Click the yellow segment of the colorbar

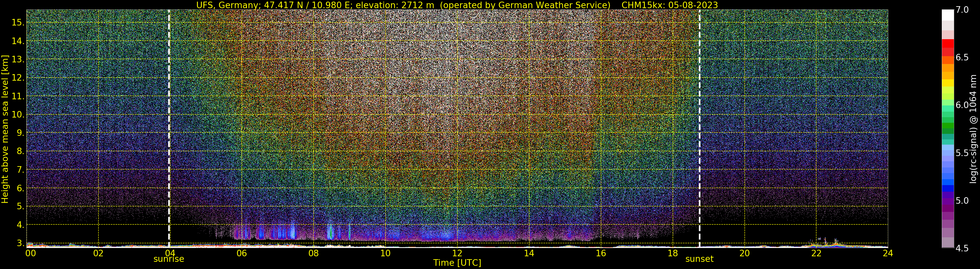pyautogui.click(x=948, y=83)
